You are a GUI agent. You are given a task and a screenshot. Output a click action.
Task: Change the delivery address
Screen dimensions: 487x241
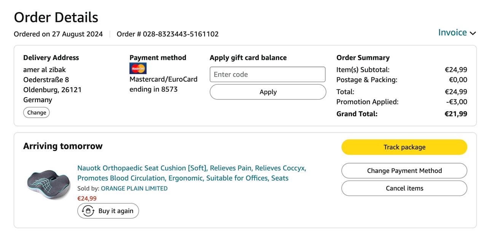coord(37,112)
